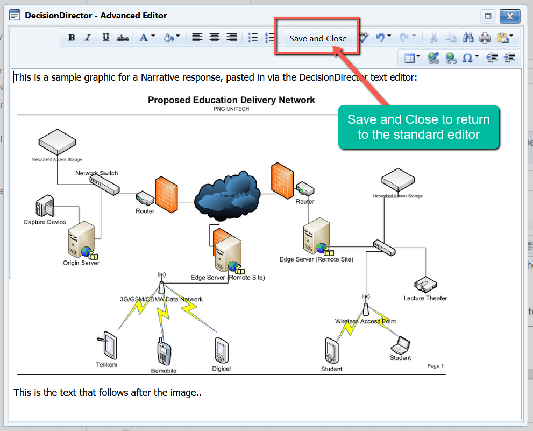This screenshot has width=533, height=431.
Task: Run the spell checker
Action: coord(364,37)
